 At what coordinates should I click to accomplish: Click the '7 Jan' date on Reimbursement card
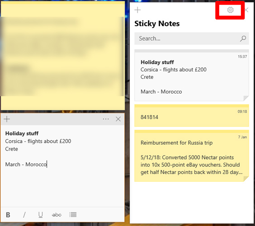pos(242,137)
